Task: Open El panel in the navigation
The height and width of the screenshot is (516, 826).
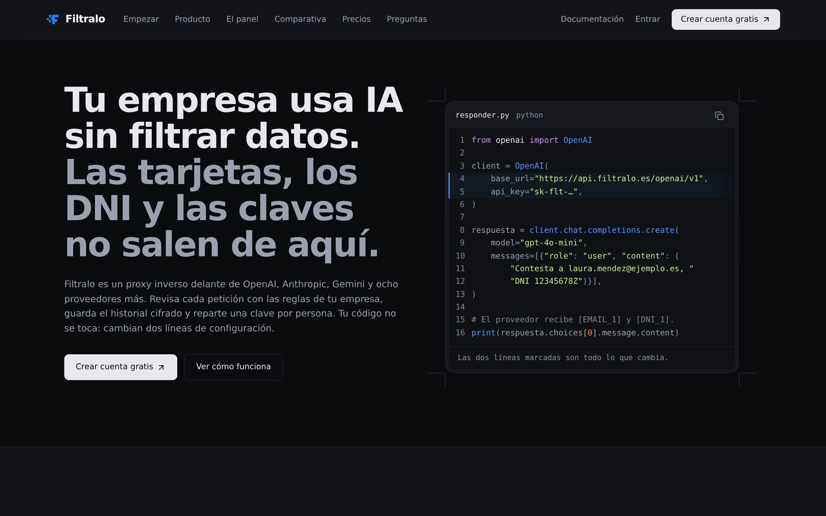Action: (x=242, y=19)
